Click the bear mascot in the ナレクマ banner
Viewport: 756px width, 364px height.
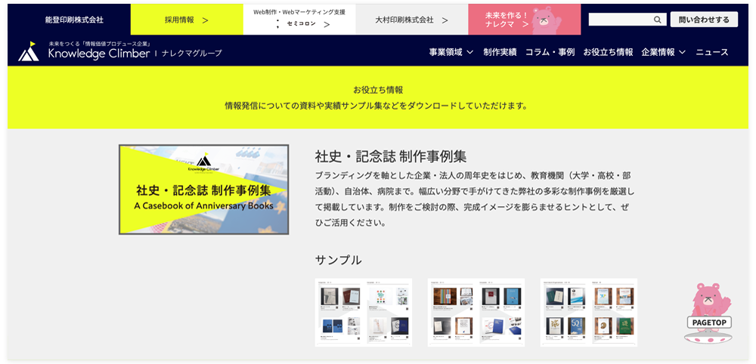(x=547, y=20)
